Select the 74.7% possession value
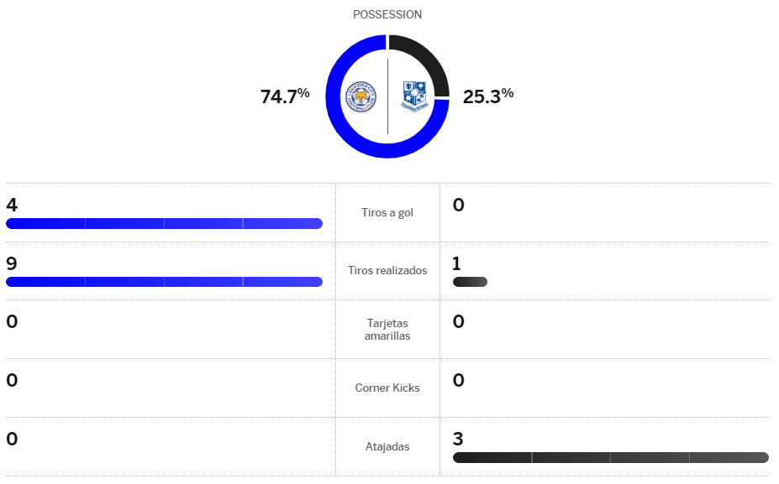The height and width of the screenshot is (484, 779). pos(285,96)
